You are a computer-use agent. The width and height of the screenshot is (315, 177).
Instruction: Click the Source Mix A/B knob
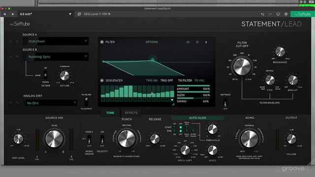tap(54, 139)
